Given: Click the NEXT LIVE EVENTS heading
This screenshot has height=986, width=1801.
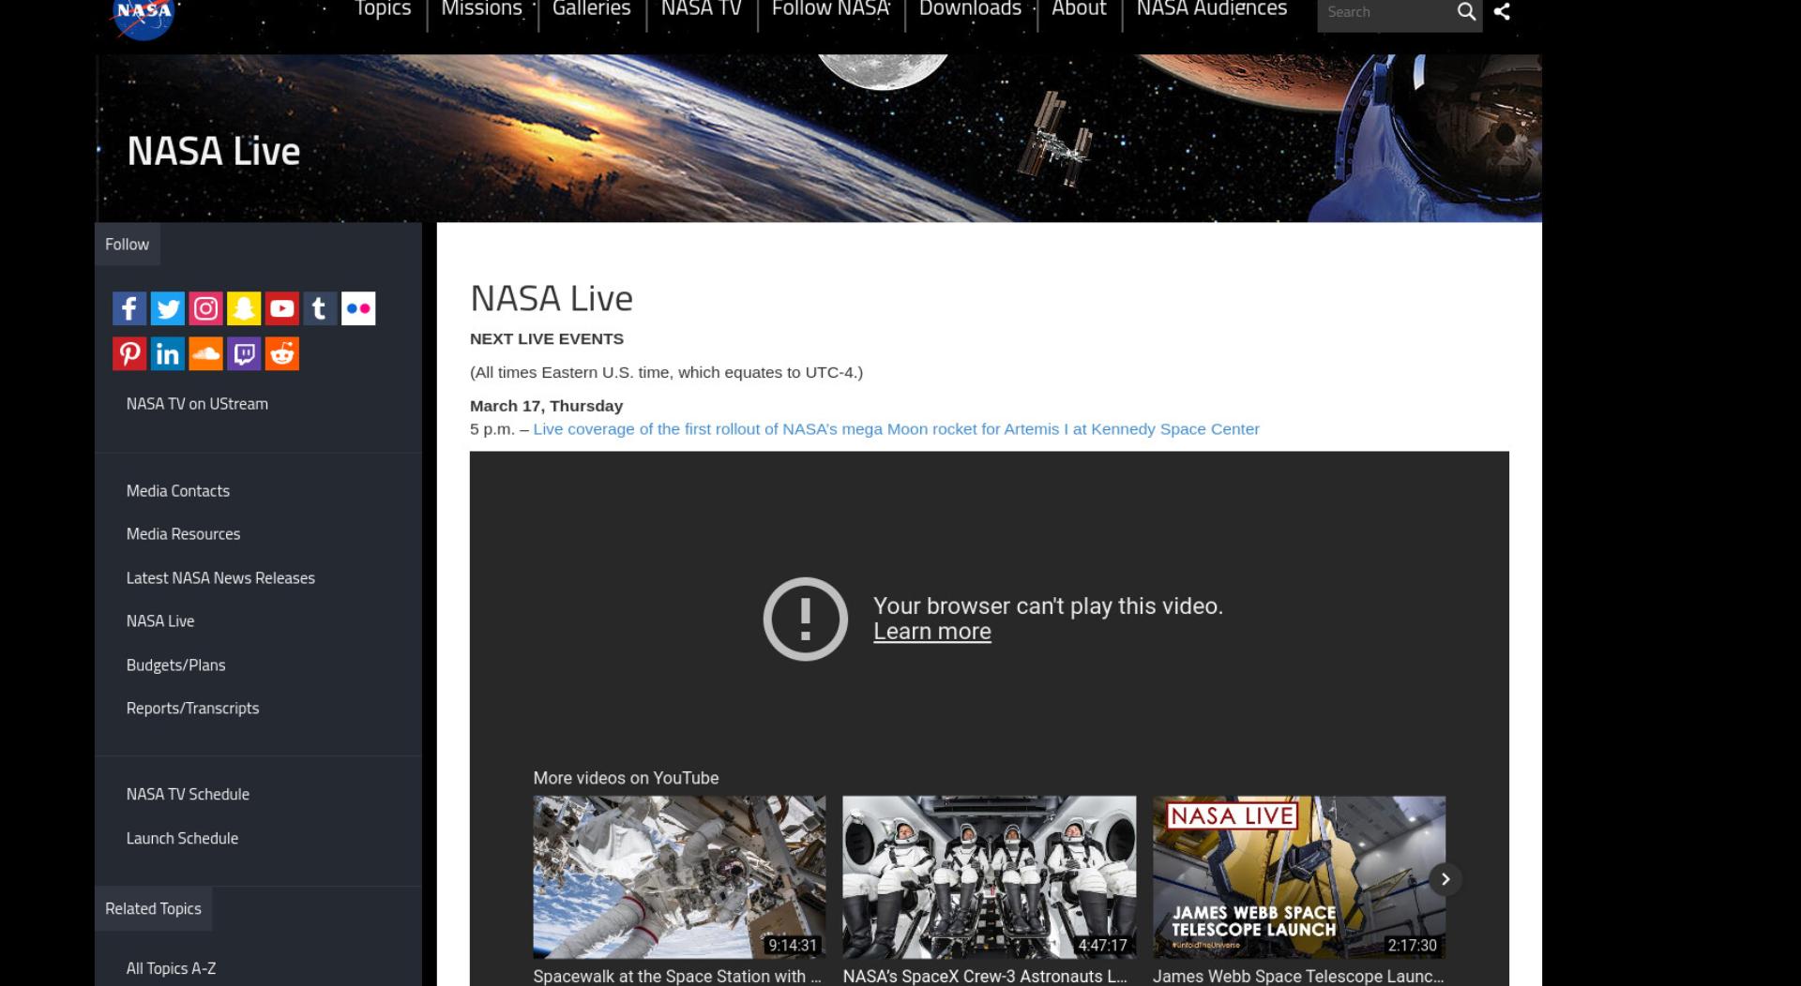Looking at the screenshot, I should pyautogui.click(x=547, y=339).
